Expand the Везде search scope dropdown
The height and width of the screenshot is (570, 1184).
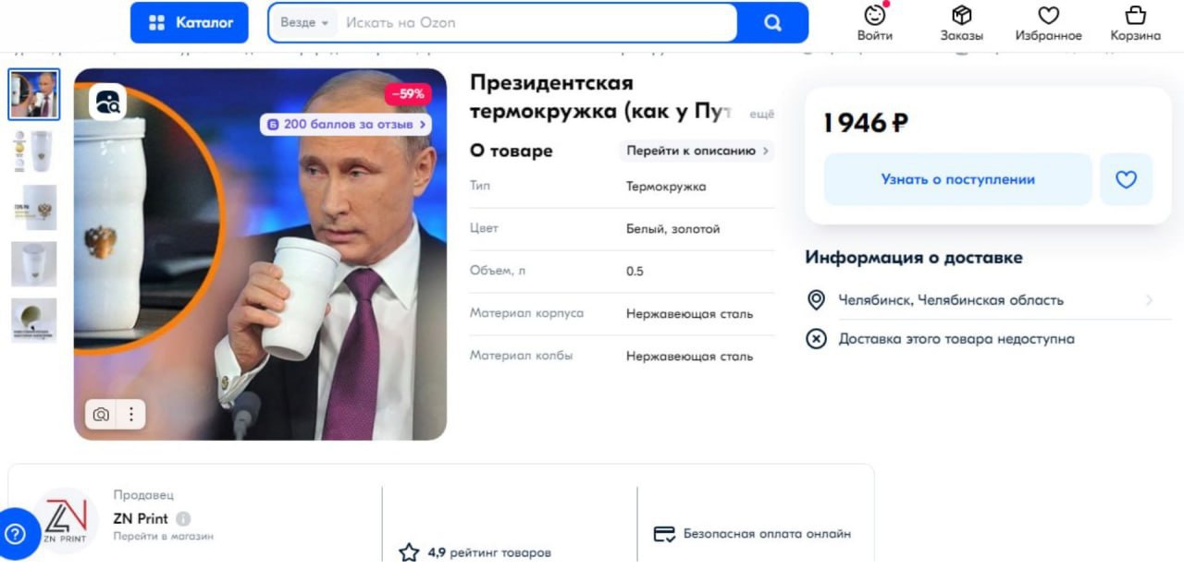[303, 22]
